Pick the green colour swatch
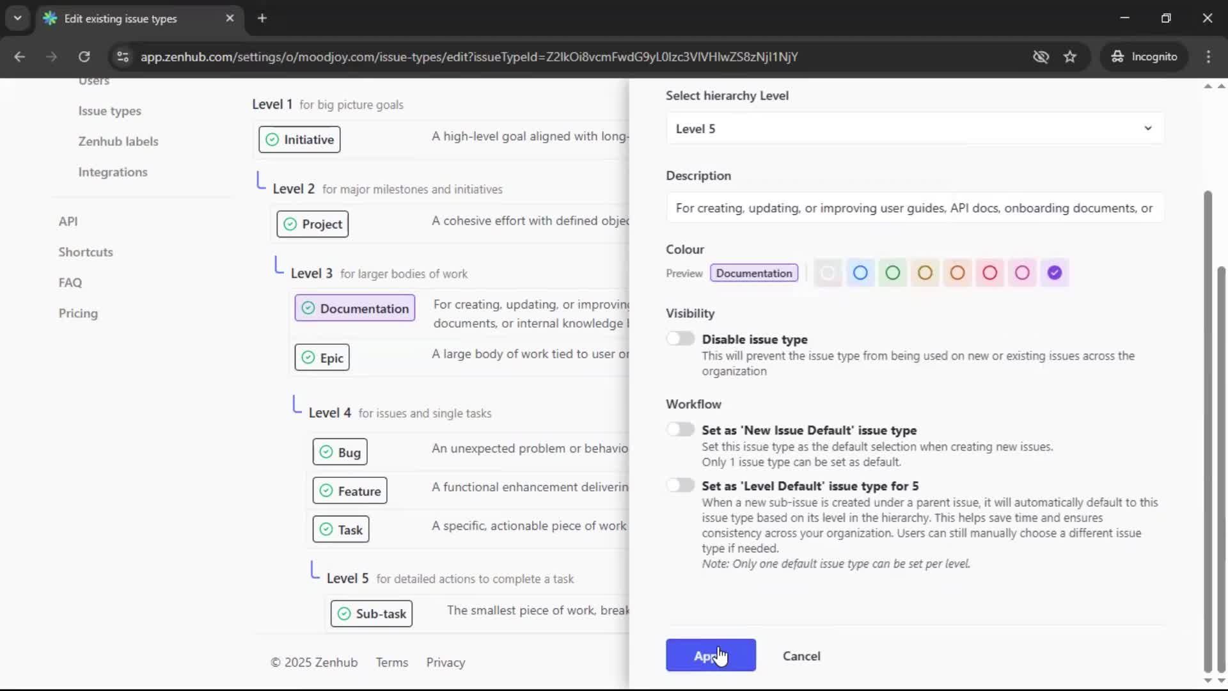The width and height of the screenshot is (1228, 691). point(893,273)
